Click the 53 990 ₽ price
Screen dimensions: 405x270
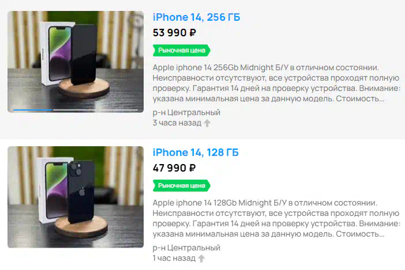pyautogui.click(x=174, y=33)
